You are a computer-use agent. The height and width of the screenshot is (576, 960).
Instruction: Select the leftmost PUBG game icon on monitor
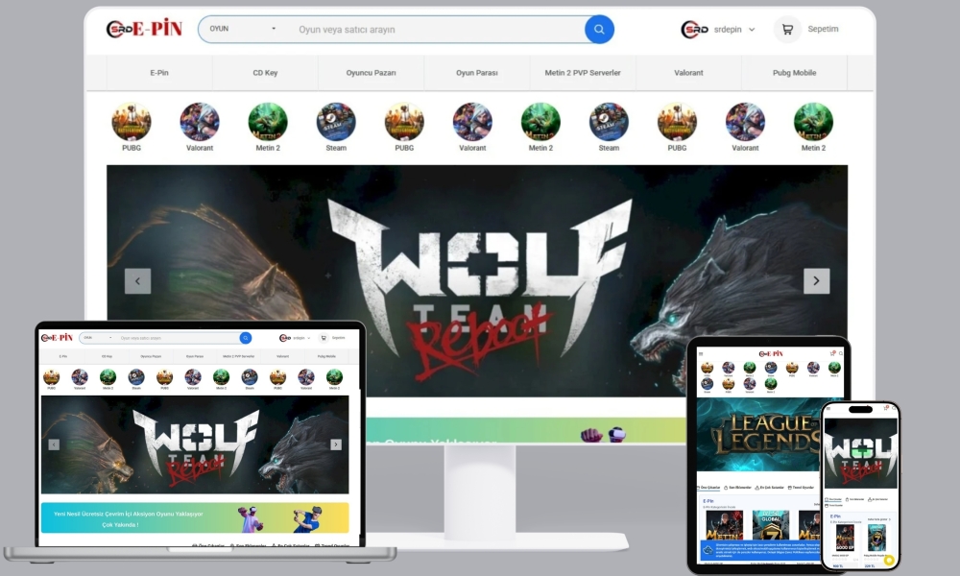pyautogui.click(x=131, y=122)
